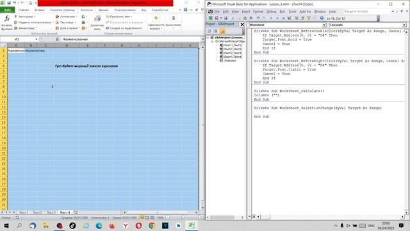Close the Project - VBAProject pane
The height and width of the screenshot is (231, 410).
click(x=242, y=24)
